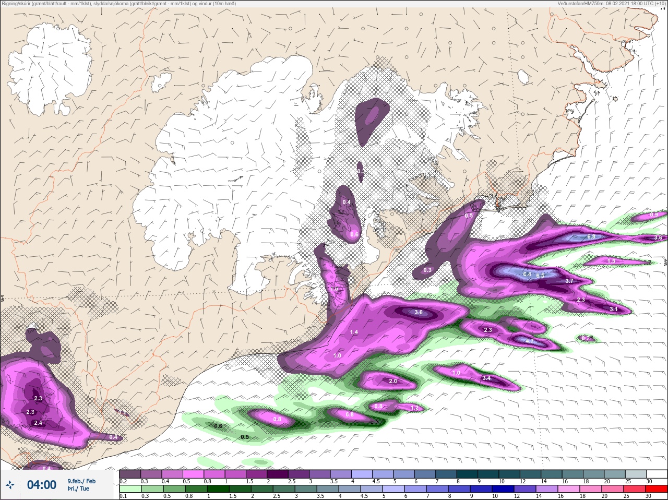The image size is (668, 500).
Task: Click the 6.8 precipitation value on the map
Action: pos(591,236)
